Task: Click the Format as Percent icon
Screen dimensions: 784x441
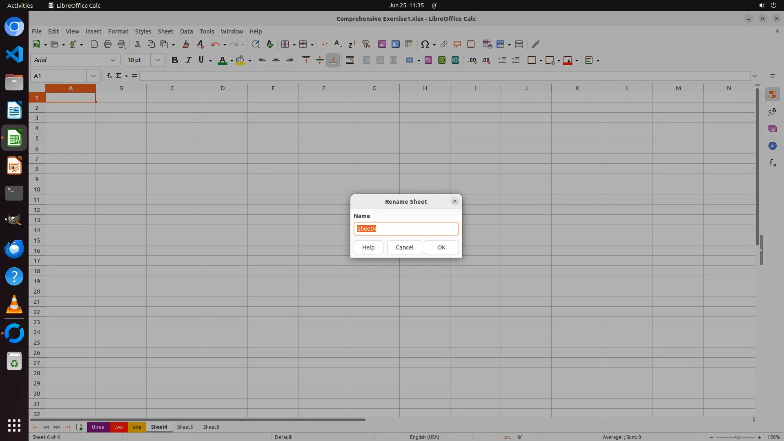Action: coord(428,60)
